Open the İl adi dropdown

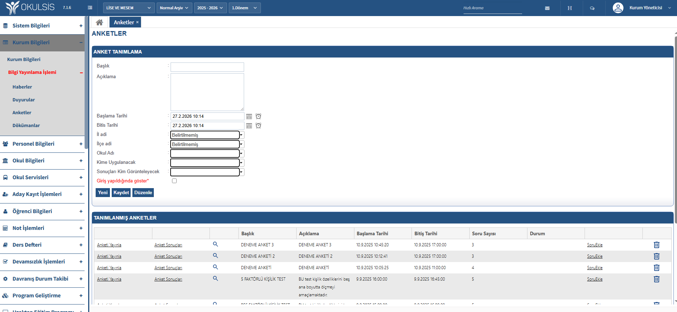click(x=207, y=135)
